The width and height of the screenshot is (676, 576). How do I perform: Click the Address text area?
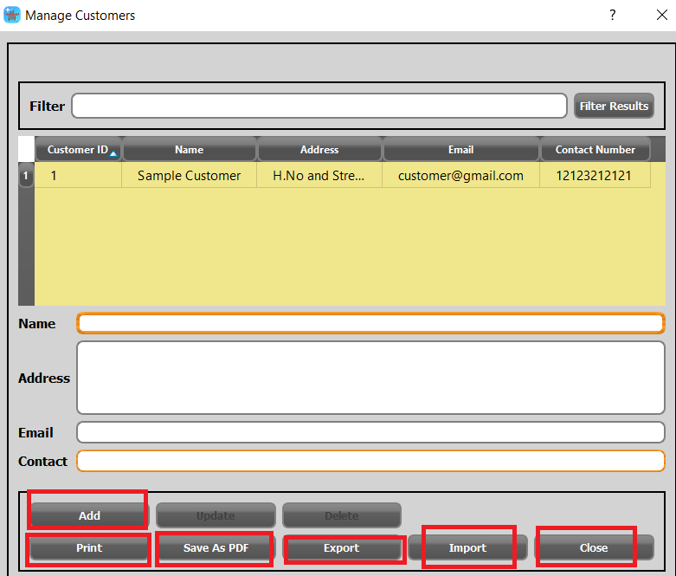[370, 378]
